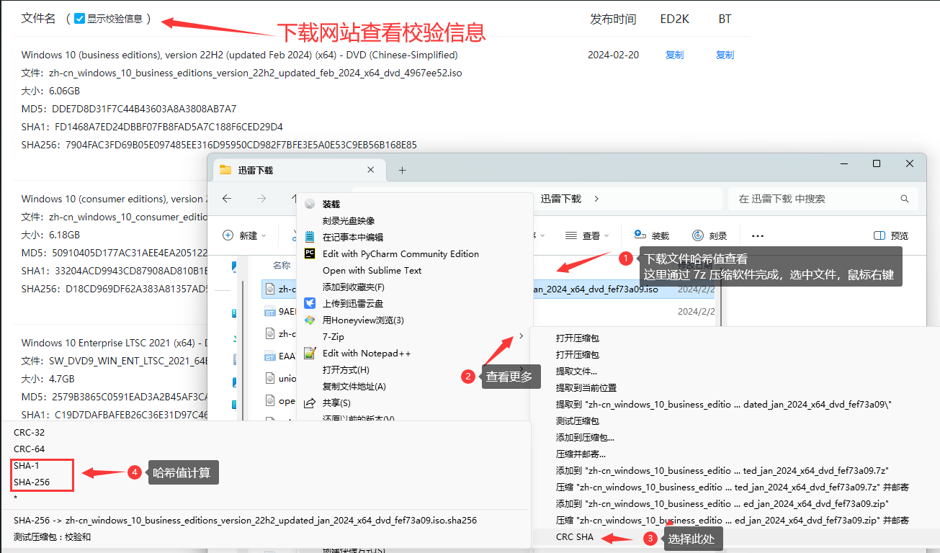Choose 打开方式(H) in the context menu
Viewport: 940px width, 553px height.
(346, 369)
